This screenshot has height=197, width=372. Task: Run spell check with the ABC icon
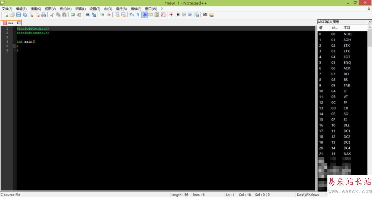point(205,15)
